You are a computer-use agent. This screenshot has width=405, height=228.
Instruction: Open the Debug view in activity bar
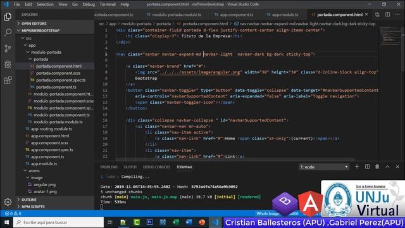[x=8, y=64]
